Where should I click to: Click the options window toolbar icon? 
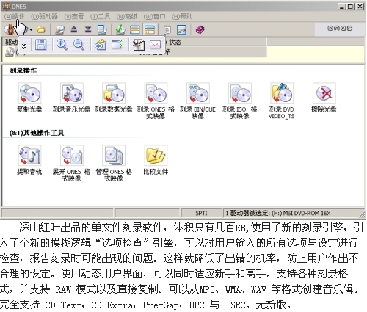181,30
